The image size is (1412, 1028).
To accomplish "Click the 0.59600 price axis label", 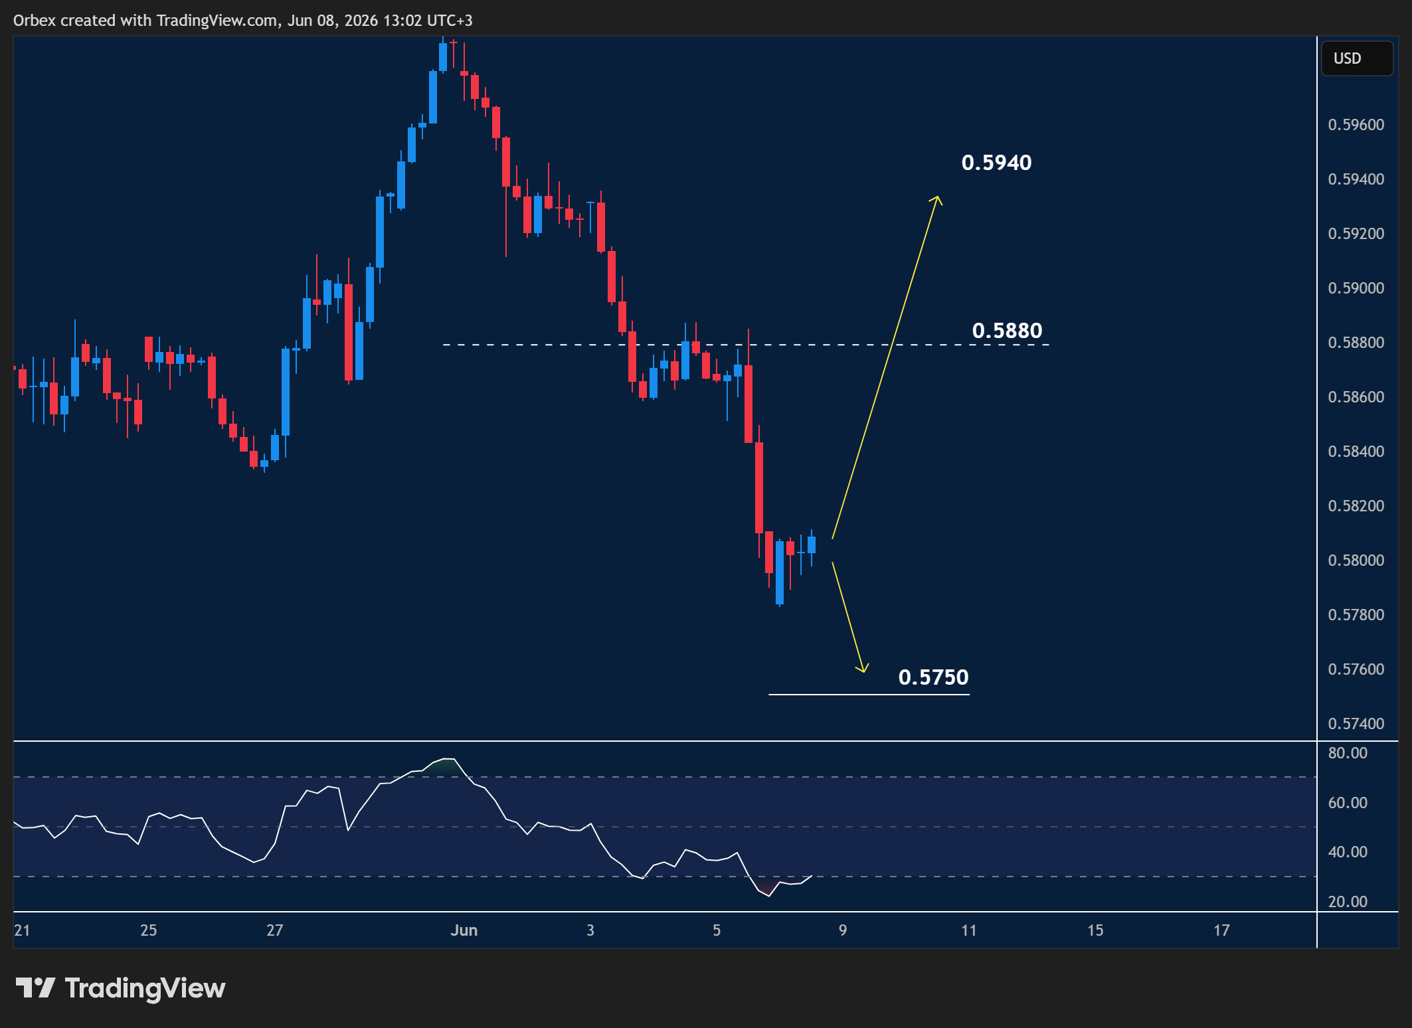I will (x=1356, y=125).
